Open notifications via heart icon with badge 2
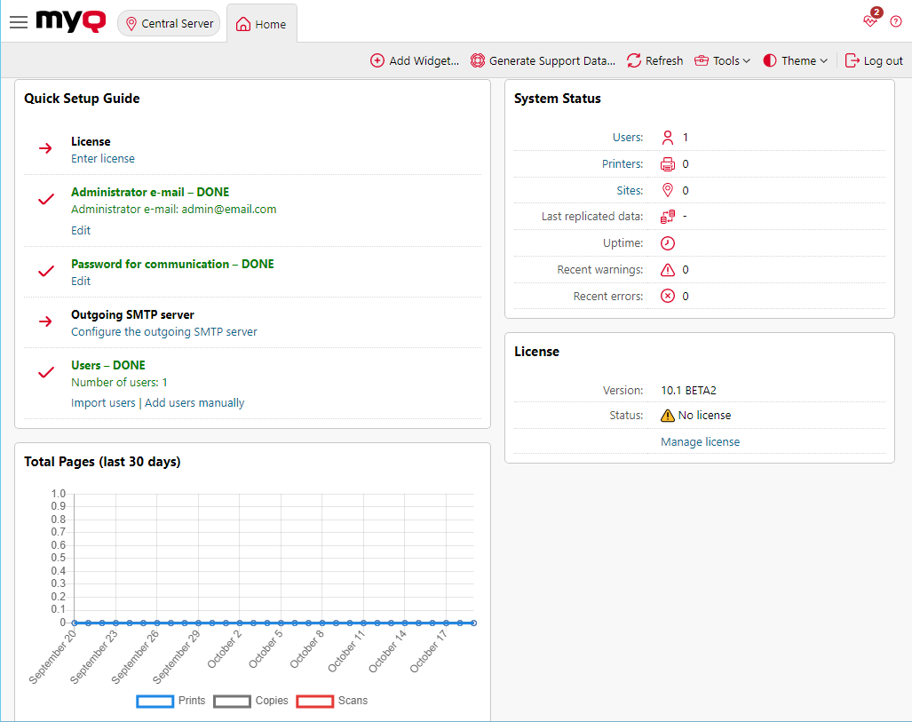912x722 pixels. pyautogui.click(x=868, y=20)
